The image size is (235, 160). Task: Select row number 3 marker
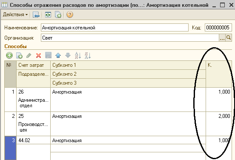(10, 148)
